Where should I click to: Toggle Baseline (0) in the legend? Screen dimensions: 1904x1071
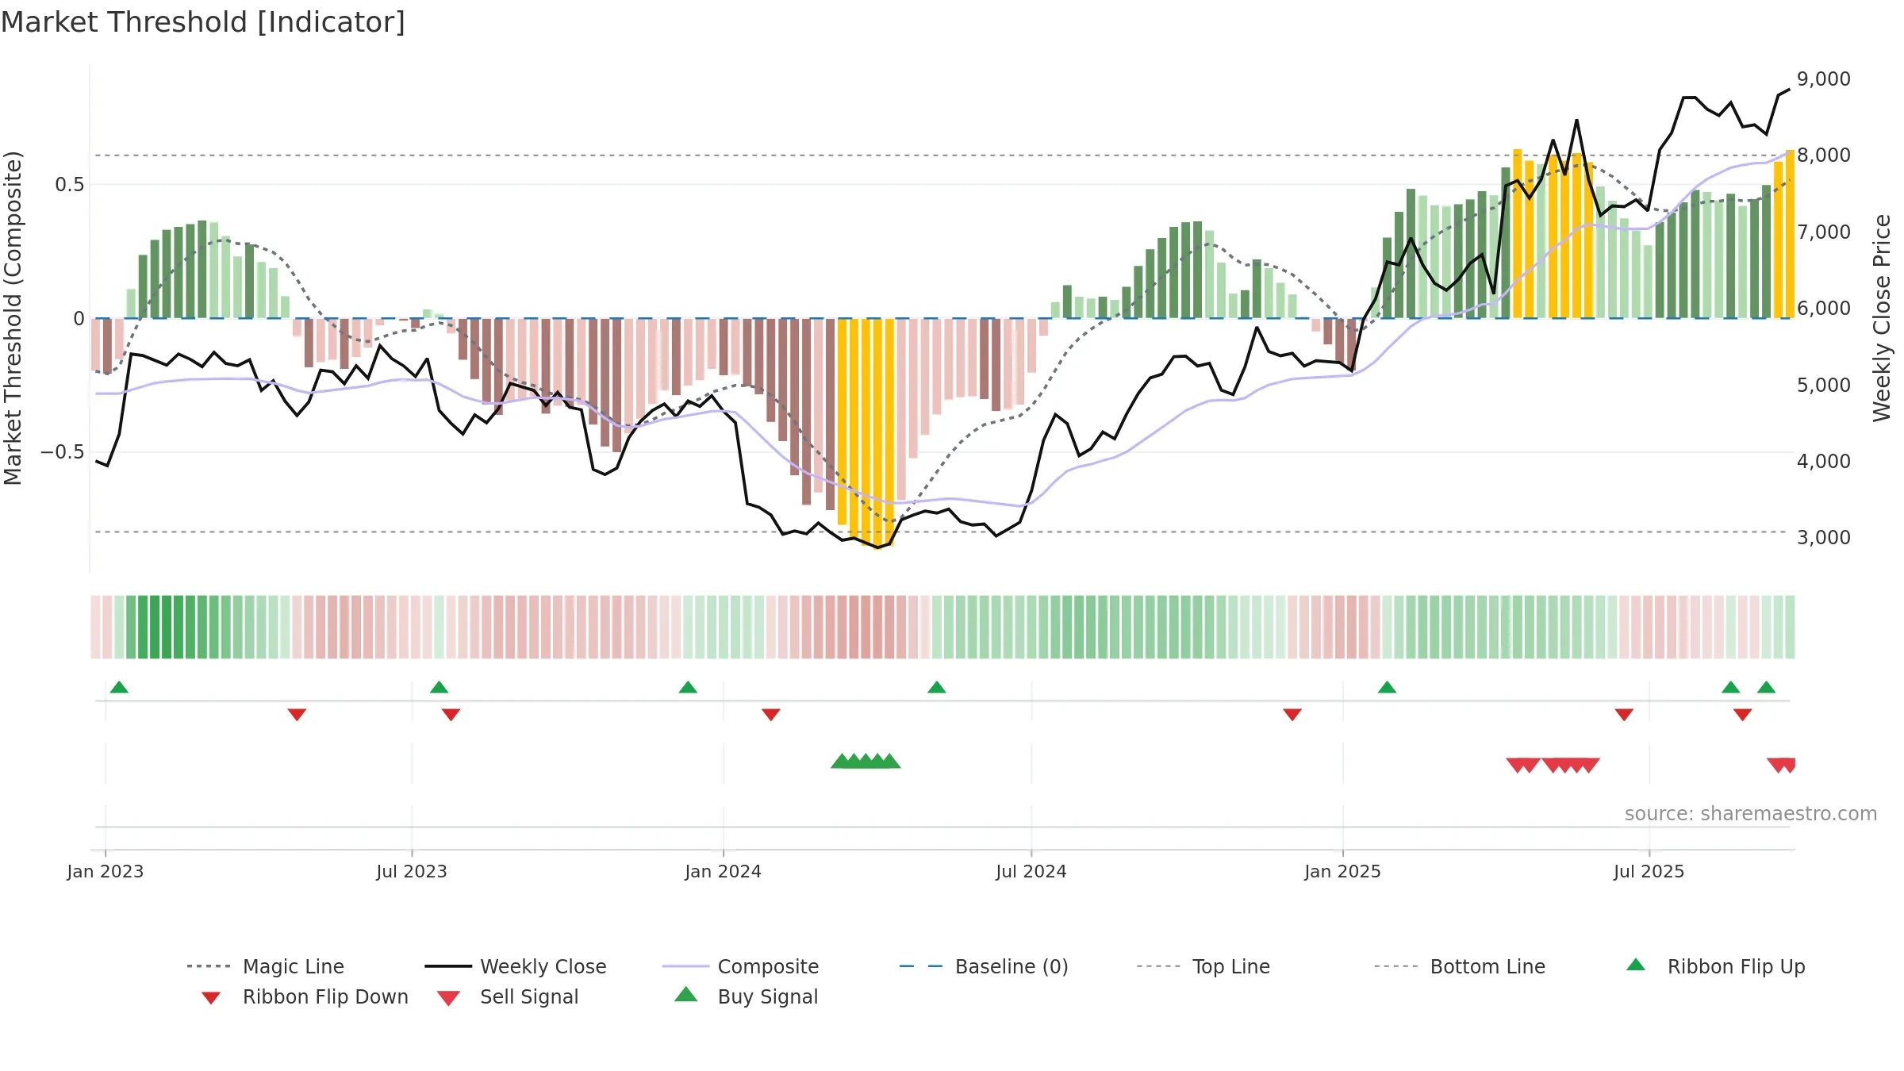point(984,966)
